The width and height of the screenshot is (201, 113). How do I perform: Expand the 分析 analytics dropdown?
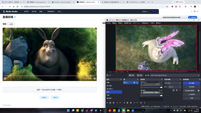(60, 12)
